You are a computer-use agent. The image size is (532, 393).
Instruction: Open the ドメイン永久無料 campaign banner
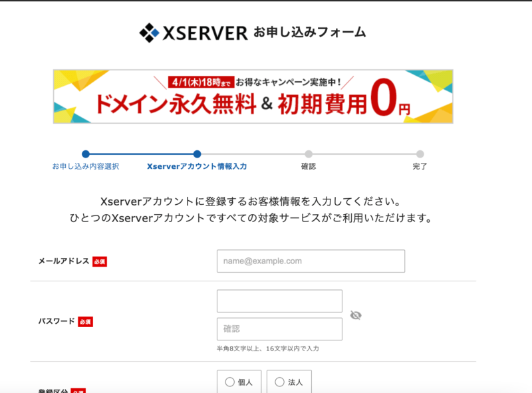click(253, 96)
